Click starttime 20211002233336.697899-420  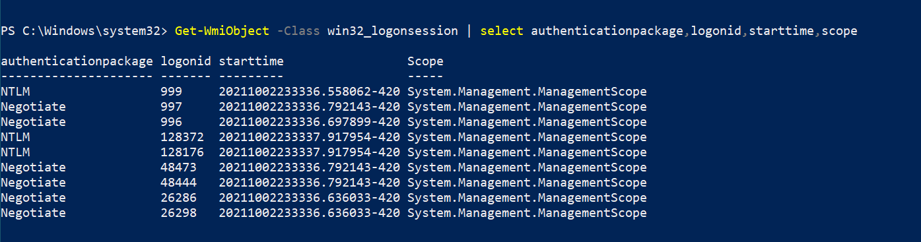click(309, 122)
